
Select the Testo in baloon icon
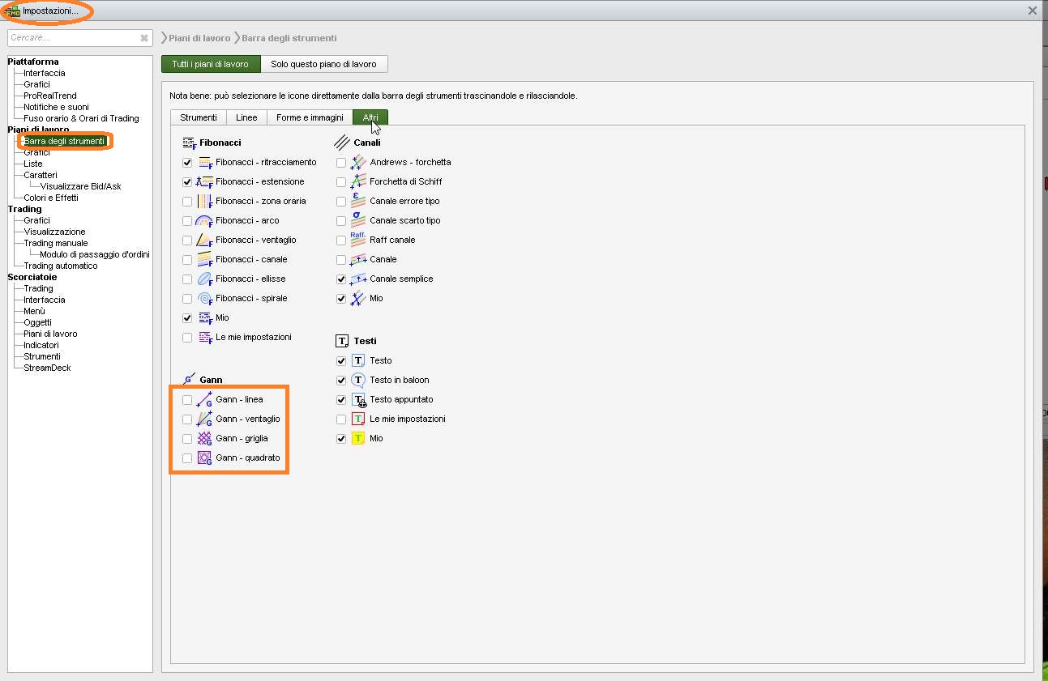pos(358,380)
